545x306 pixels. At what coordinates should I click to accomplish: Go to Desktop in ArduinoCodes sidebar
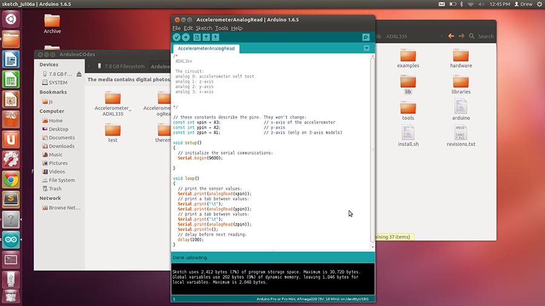55,129
